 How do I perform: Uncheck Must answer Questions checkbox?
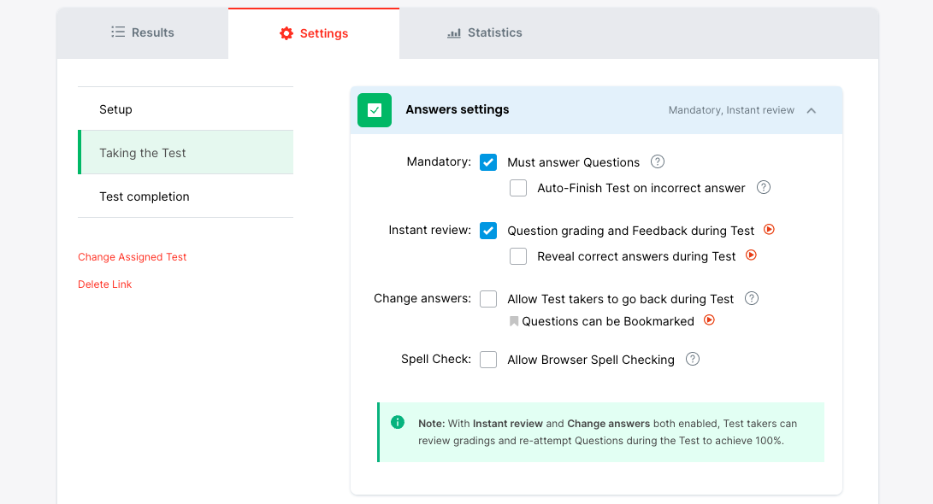pyautogui.click(x=488, y=162)
